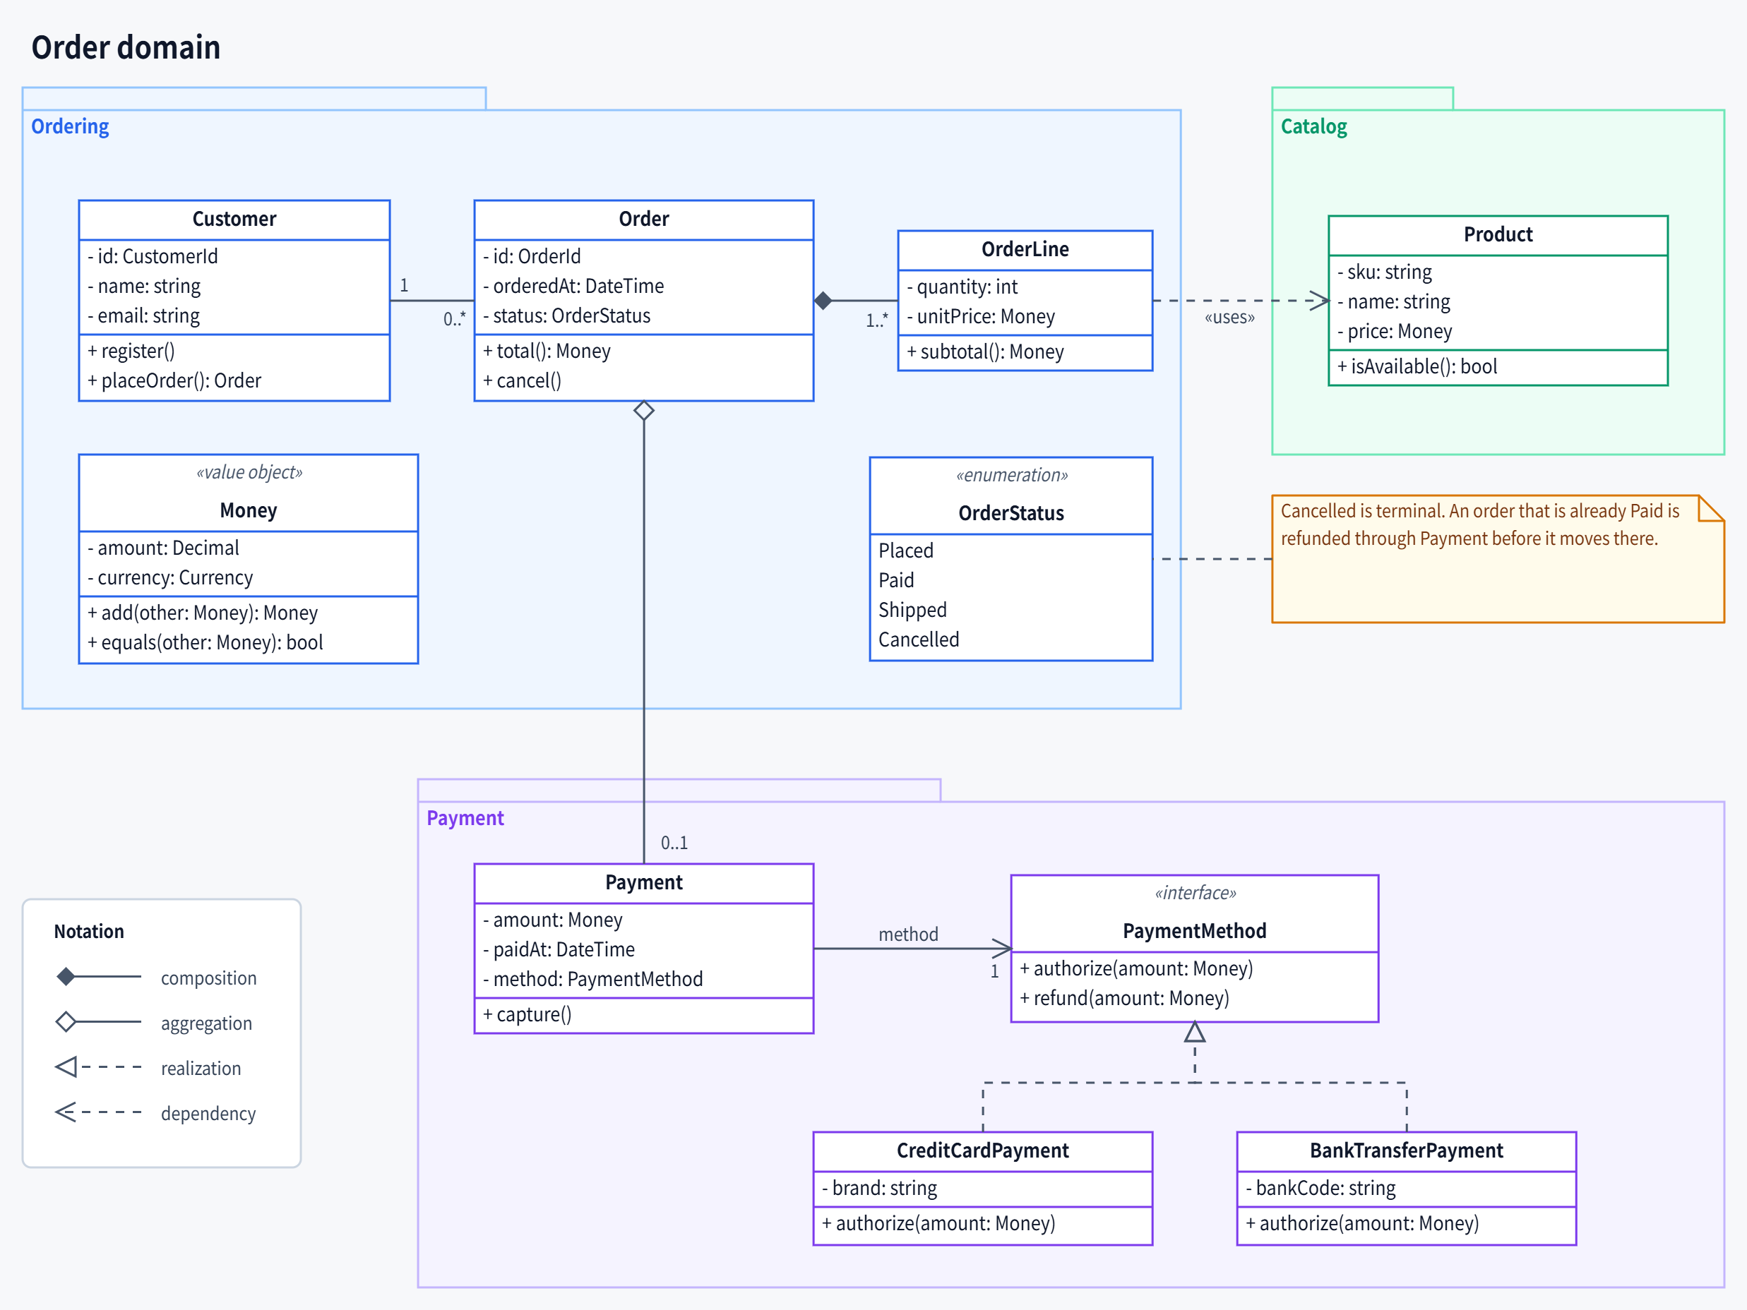Click the '+ isAvailable(): bool' operation

pos(1418,366)
